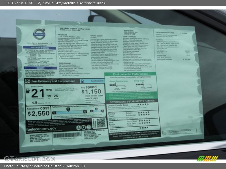Click the Overall Vehicle Score stars
Viewport: 226px width, 169px height.
(143, 104)
